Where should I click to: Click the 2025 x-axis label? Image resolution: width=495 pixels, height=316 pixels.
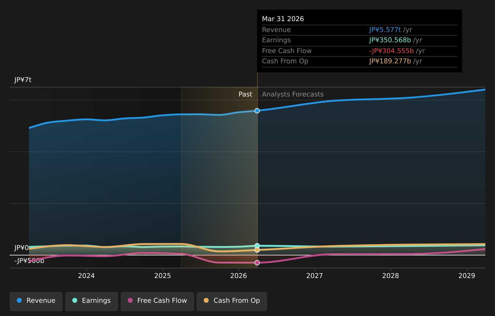(x=162, y=276)
